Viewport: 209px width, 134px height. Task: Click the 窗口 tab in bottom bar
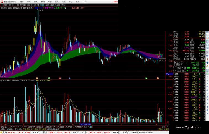[7, 127]
